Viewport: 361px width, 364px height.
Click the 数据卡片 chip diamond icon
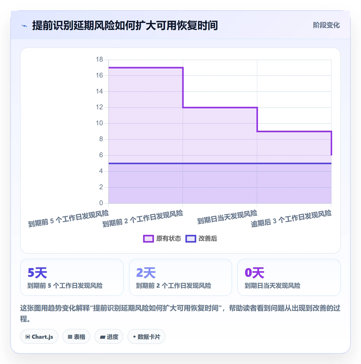coord(134,337)
